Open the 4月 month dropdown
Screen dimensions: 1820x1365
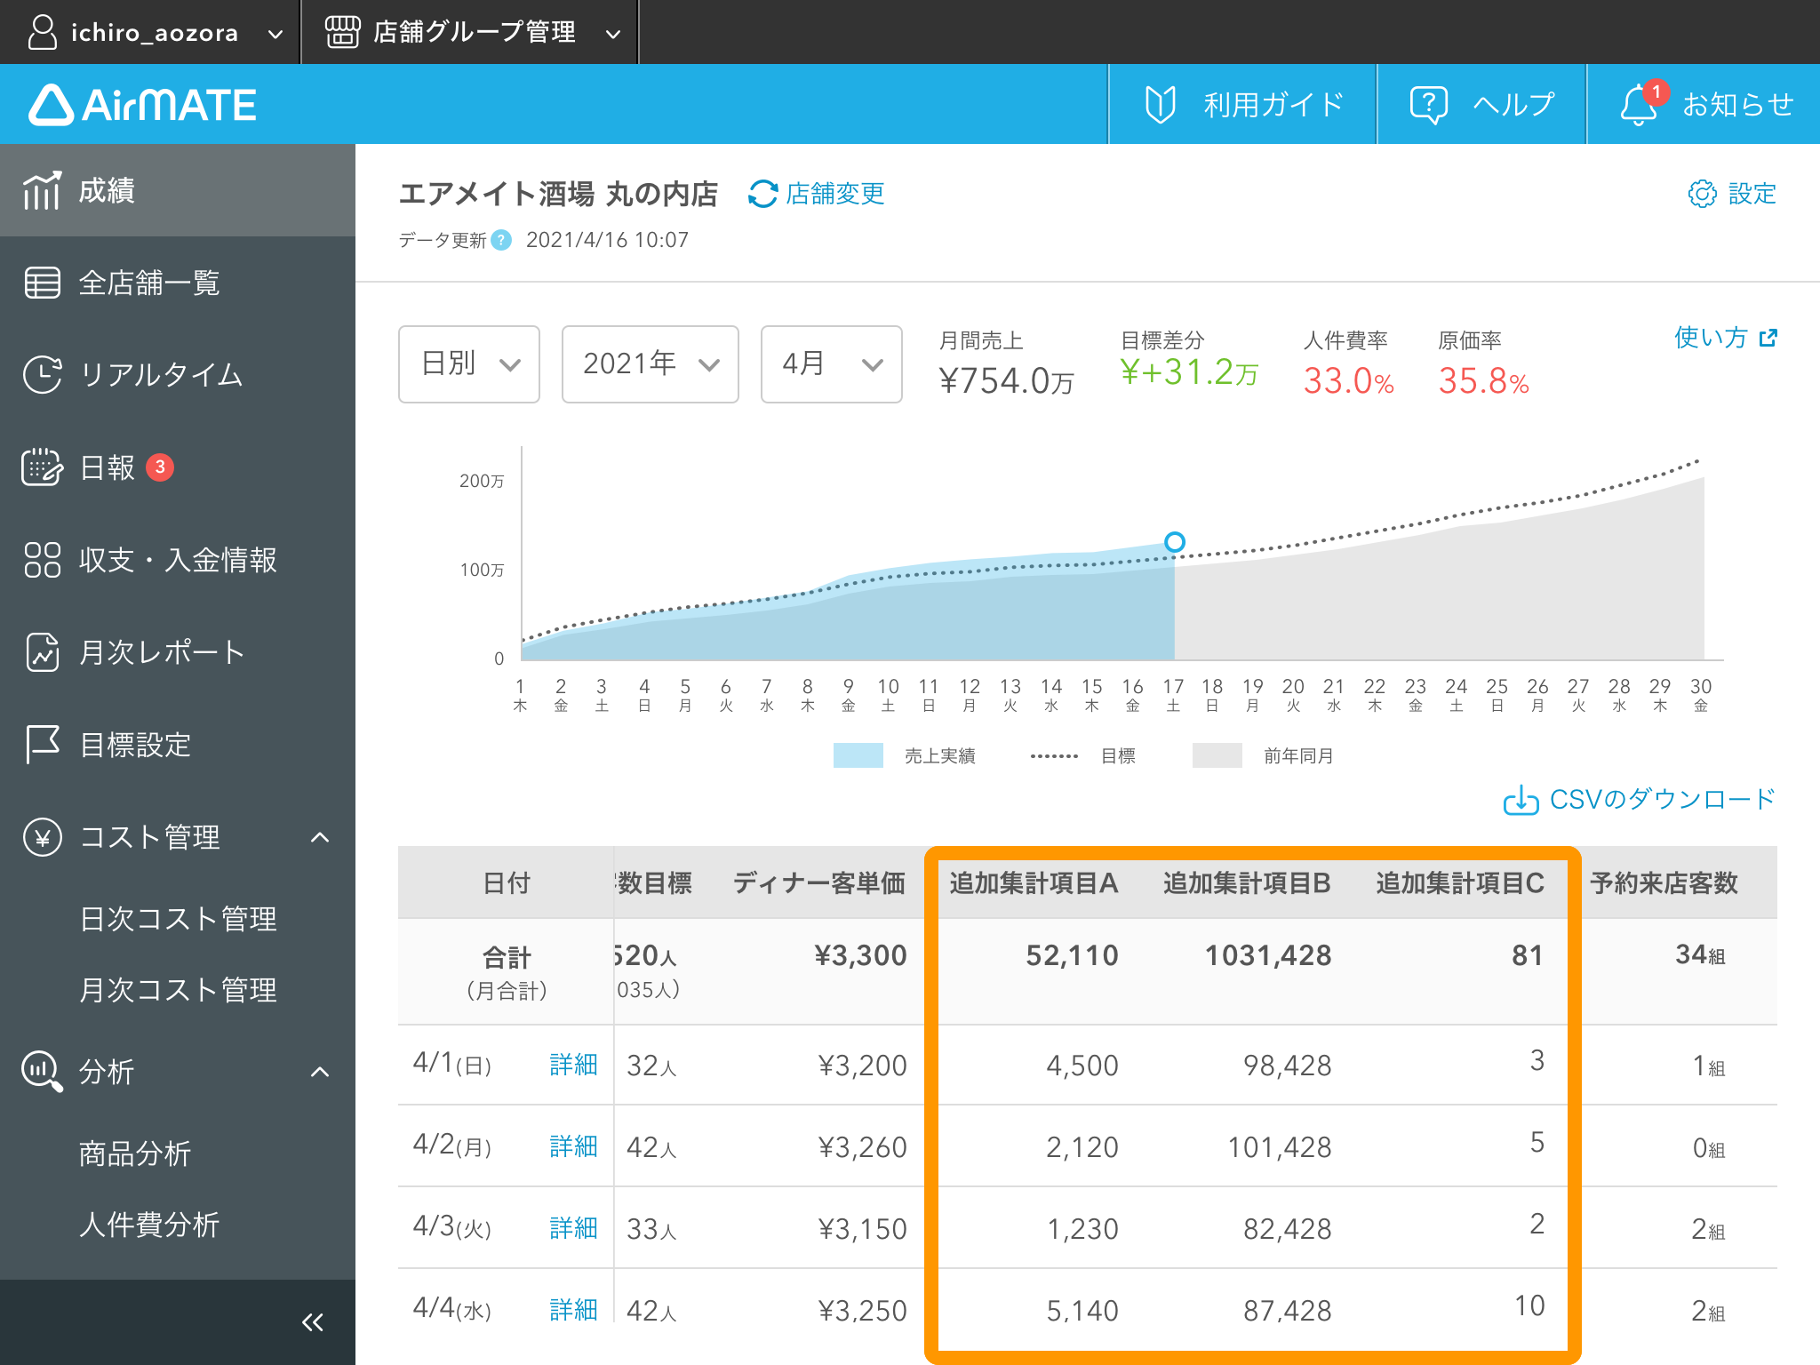[832, 363]
